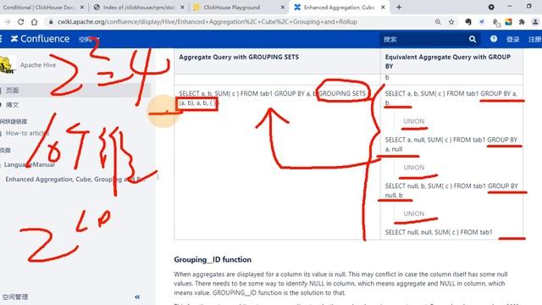Image resolution: width=542 pixels, height=305 pixels.
Task: Click the lock icon for site information
Action: 51,22
